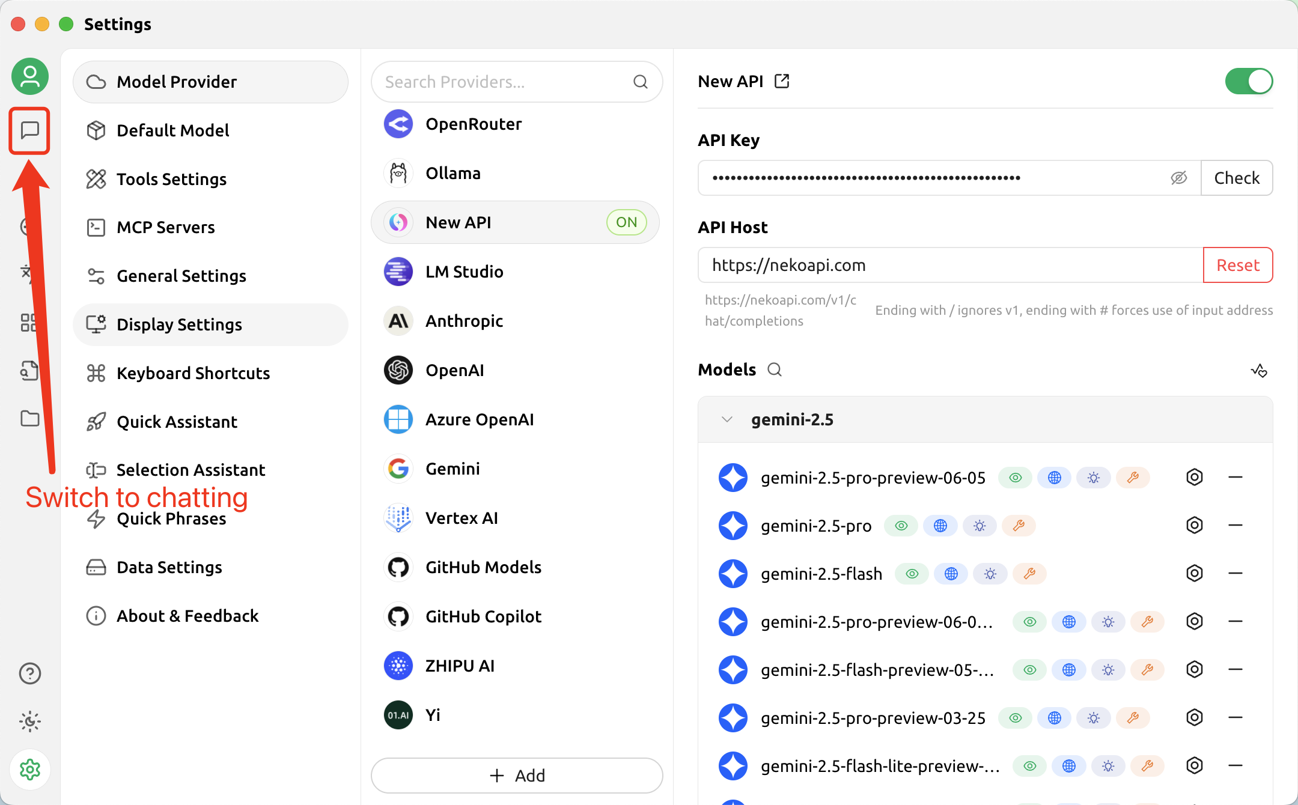Click the user avatar icon
The height and width of the screenshot is (805, 1298).
pos(29,76)
